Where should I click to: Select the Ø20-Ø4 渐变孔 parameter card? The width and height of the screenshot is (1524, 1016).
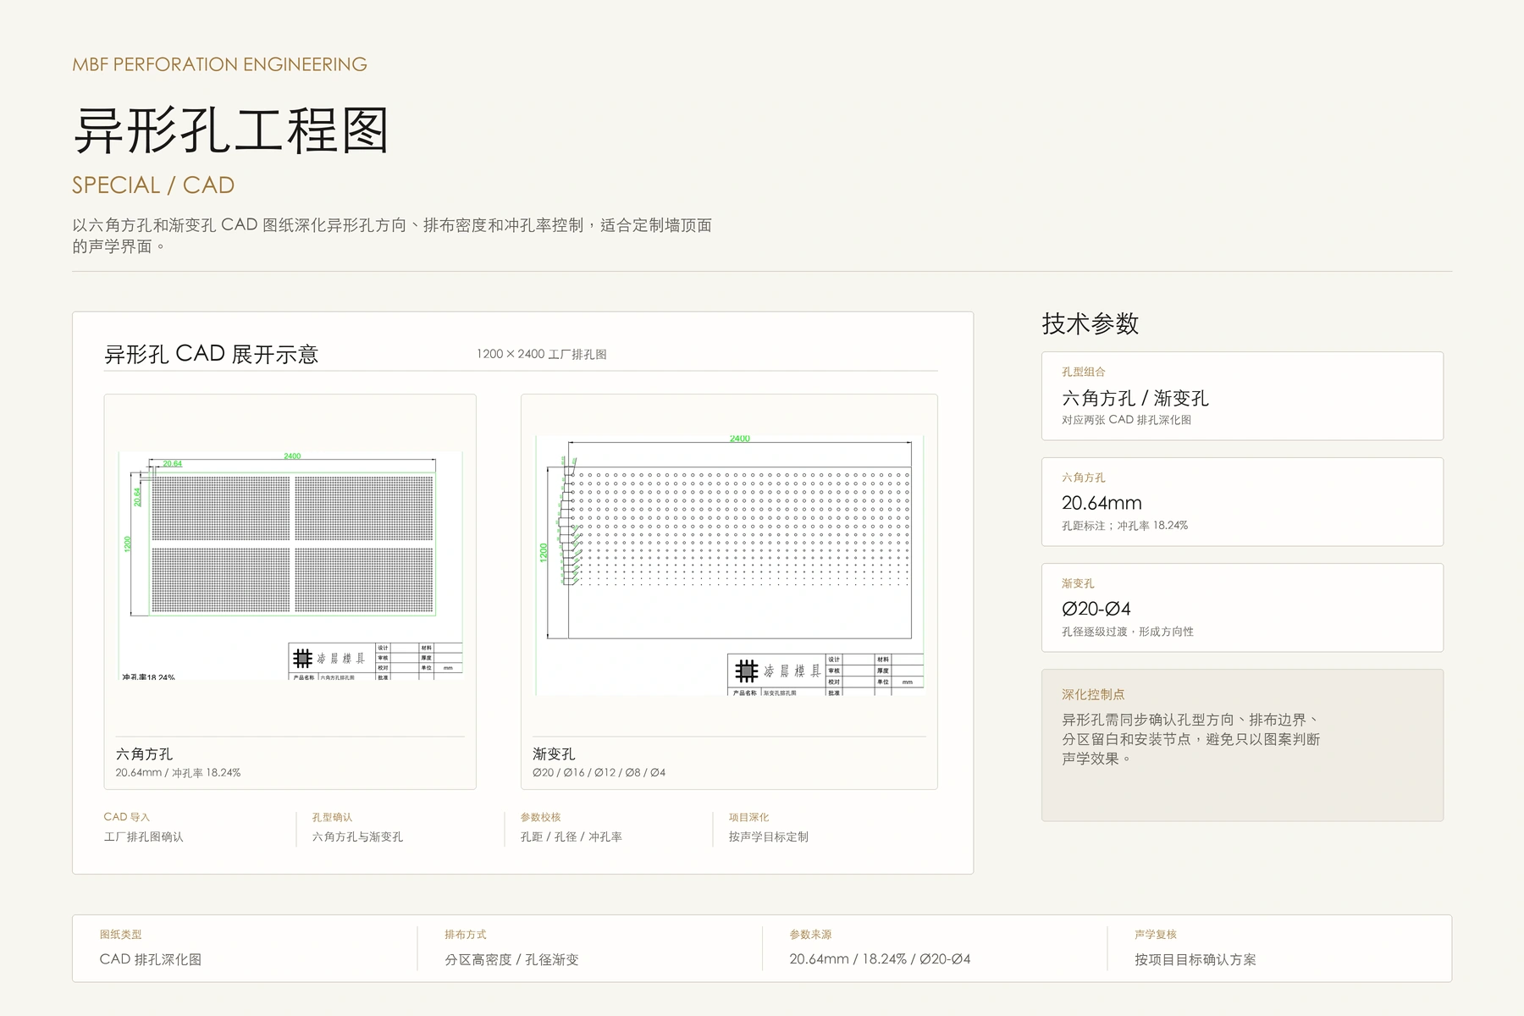click(x=1242, y=608)
